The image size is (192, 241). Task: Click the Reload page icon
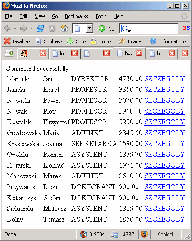(40, 28)
